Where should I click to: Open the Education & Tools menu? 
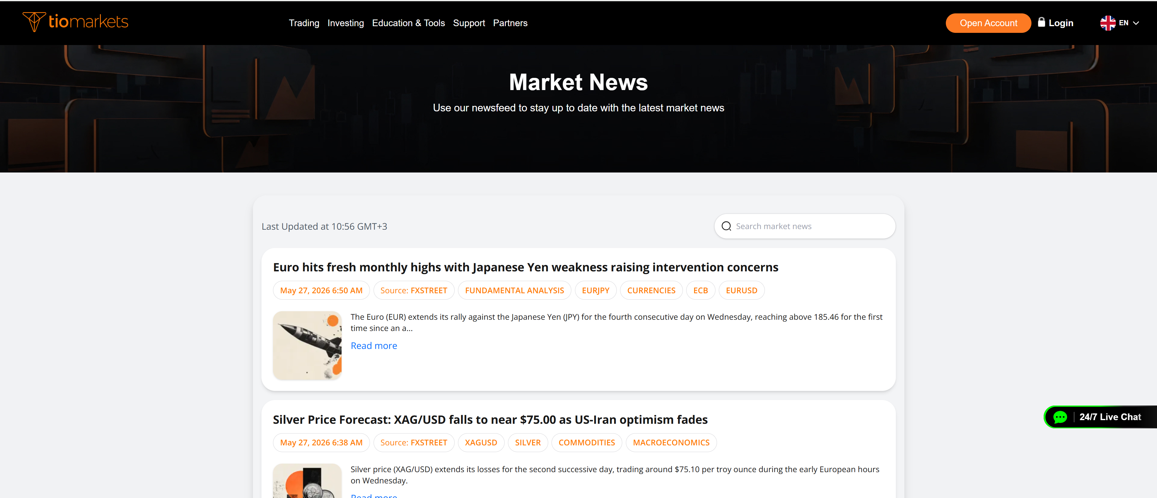[x=408, y=23]
